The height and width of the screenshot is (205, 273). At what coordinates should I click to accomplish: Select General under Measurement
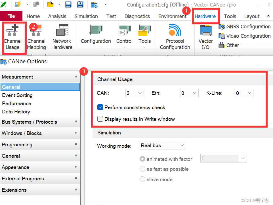tap(40, 87)
